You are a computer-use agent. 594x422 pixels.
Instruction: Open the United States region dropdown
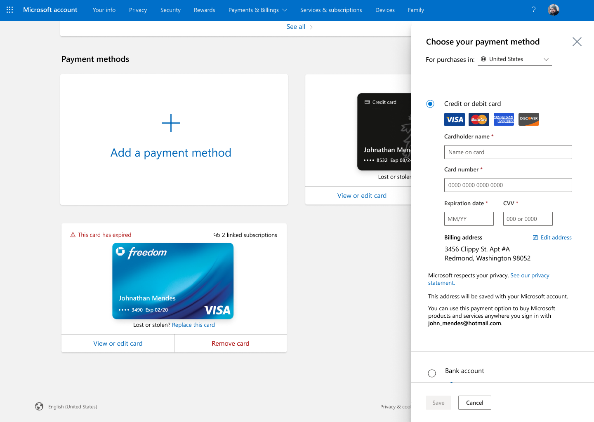(515, 59)
